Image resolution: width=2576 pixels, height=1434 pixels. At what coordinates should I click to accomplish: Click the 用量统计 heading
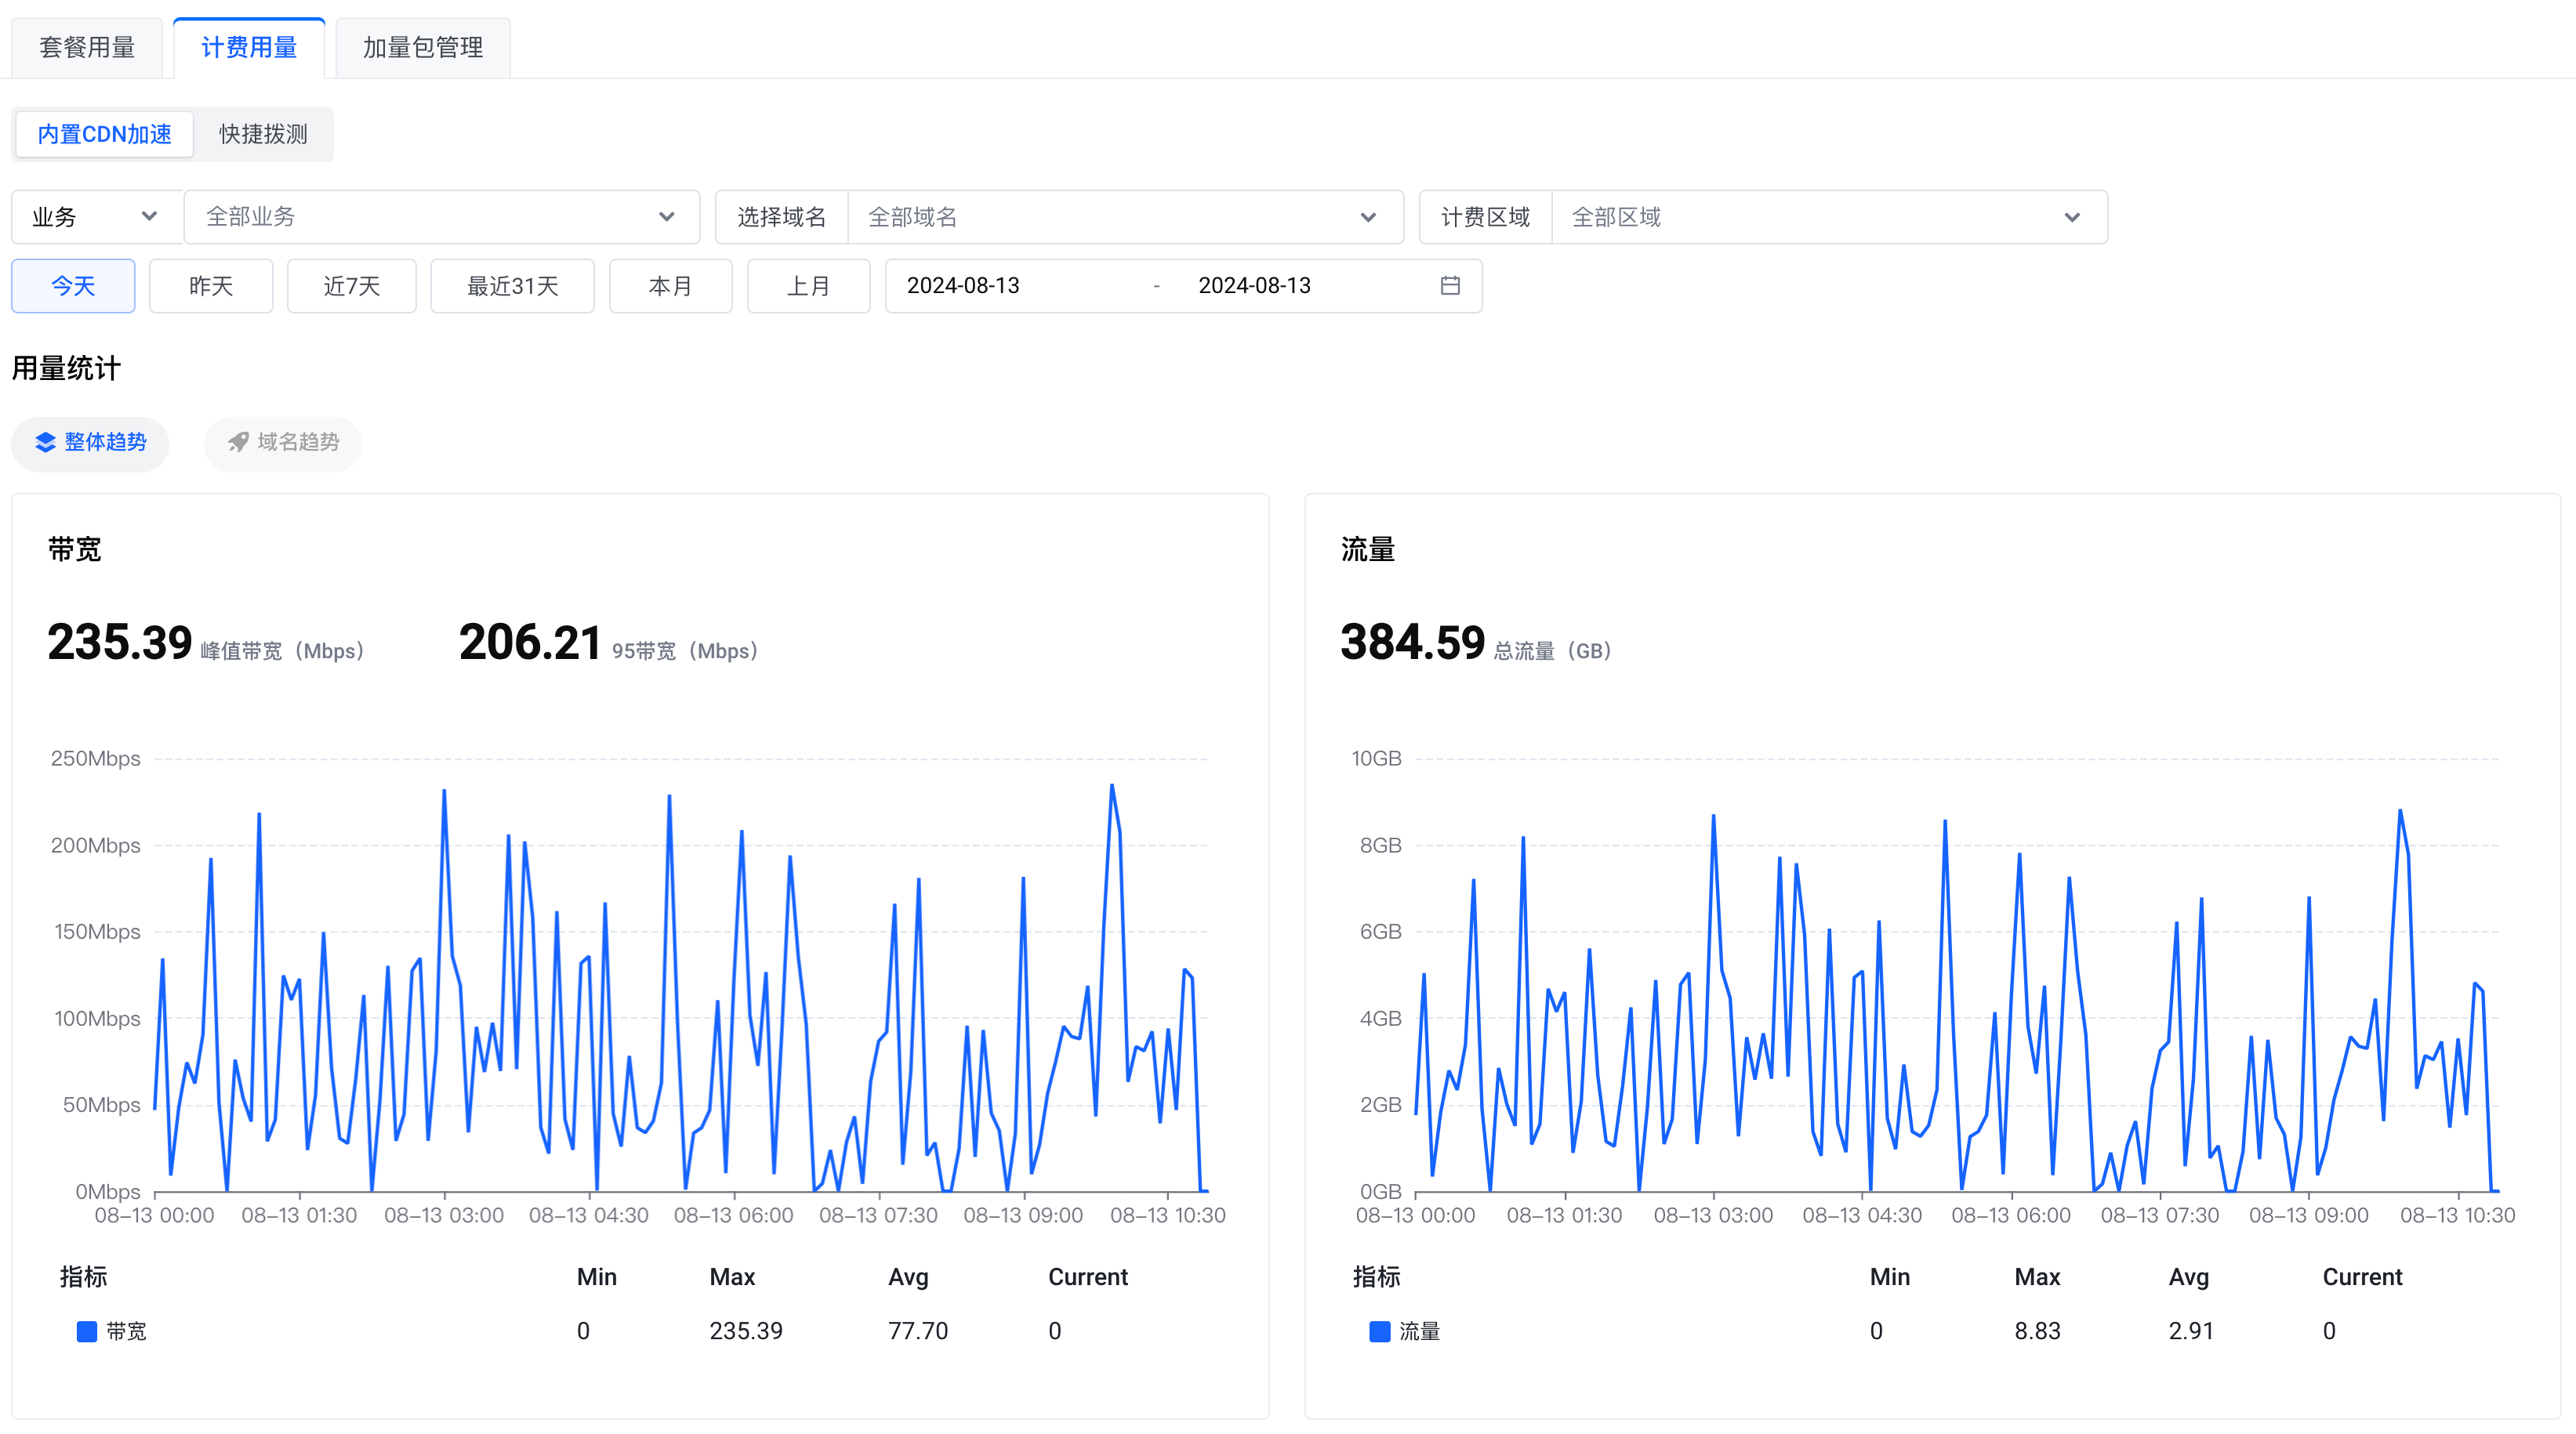tap(66, 369)
